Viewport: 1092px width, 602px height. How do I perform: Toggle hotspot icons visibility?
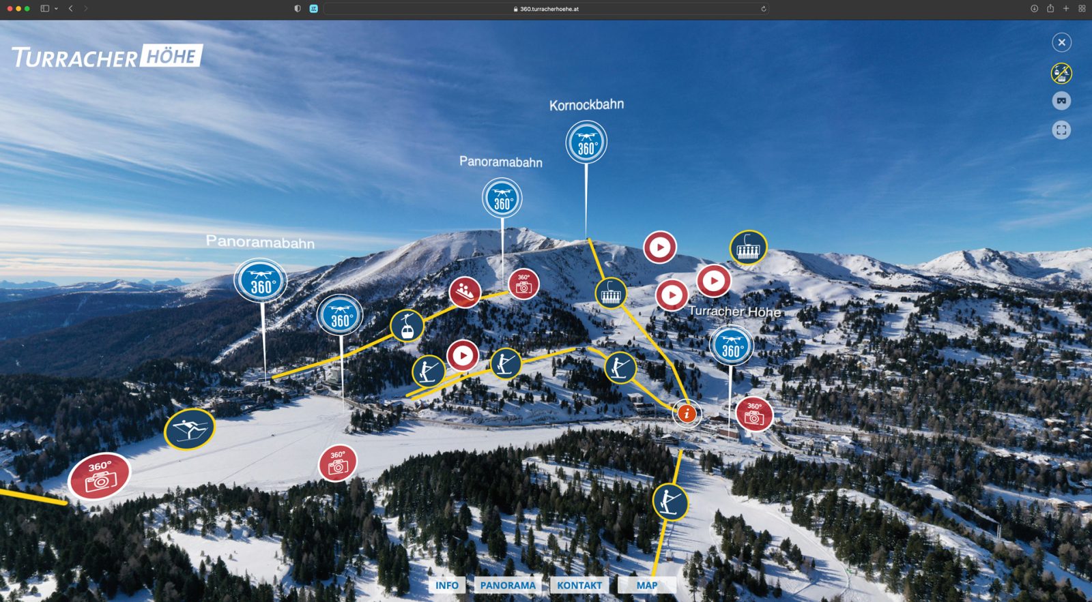[x=1061, y=73]
